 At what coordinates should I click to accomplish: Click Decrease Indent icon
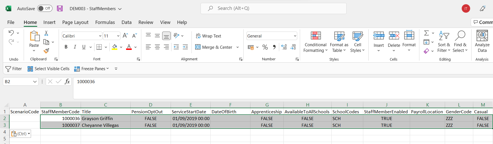point(176,47)
